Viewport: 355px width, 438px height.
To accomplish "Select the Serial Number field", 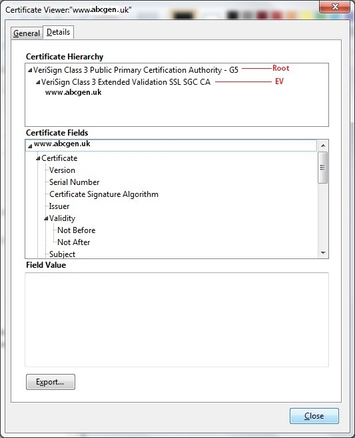I will pyautogui.click(x=74, y=182).
